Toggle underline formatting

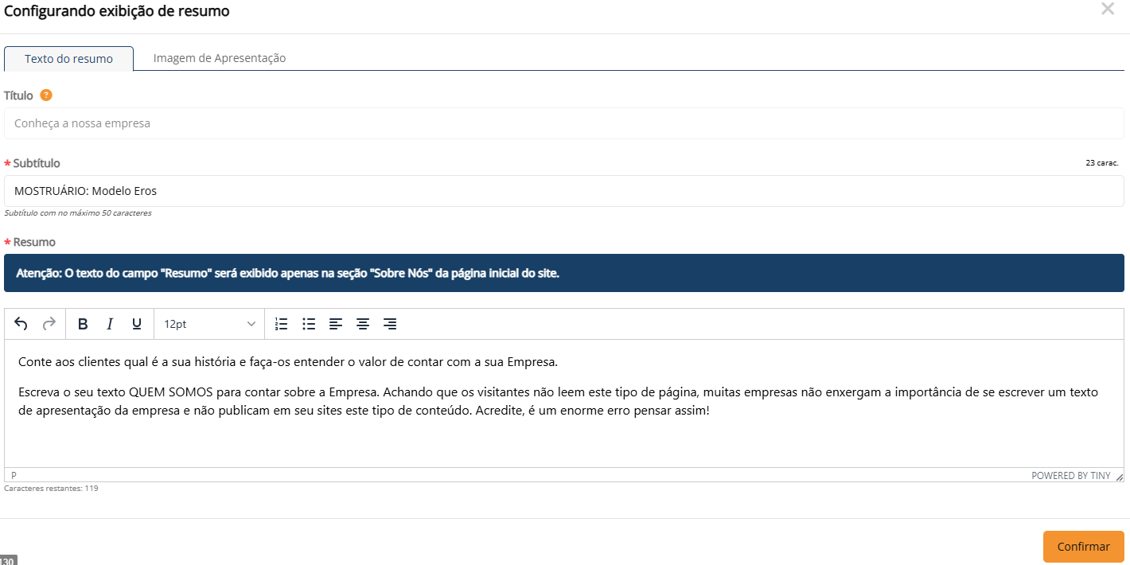click(137, 324)
